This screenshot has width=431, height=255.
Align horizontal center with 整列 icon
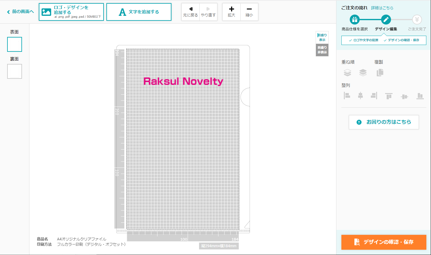point(360,96)
